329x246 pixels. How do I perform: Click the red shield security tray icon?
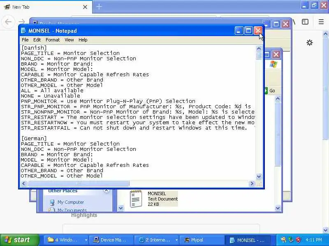[299, 240]
